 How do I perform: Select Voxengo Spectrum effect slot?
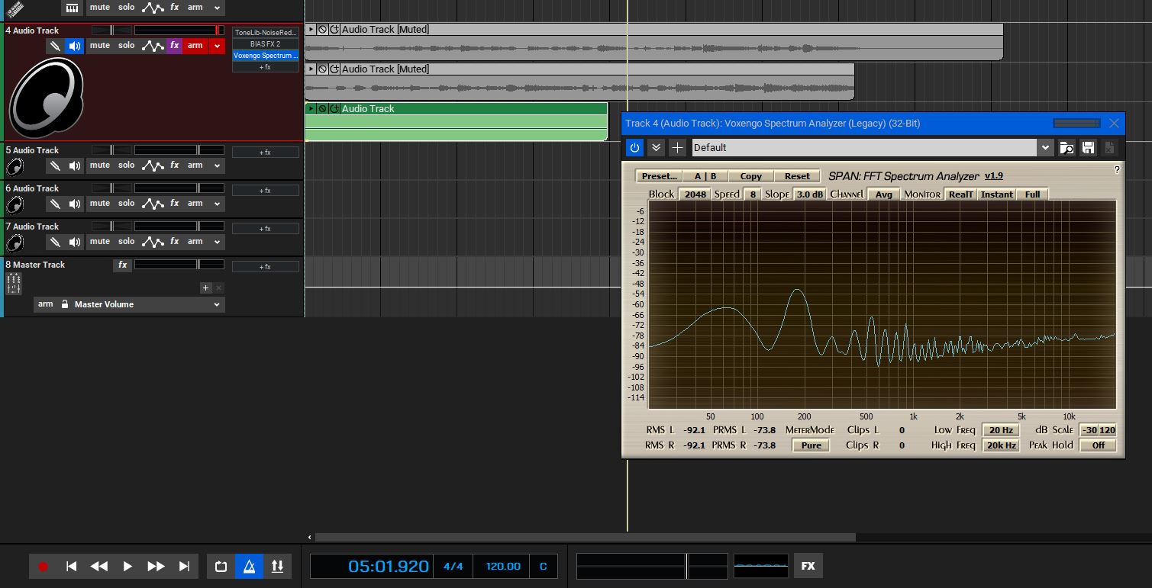click(266, 56)
